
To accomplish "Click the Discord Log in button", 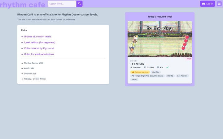I will tap(207, 4).
